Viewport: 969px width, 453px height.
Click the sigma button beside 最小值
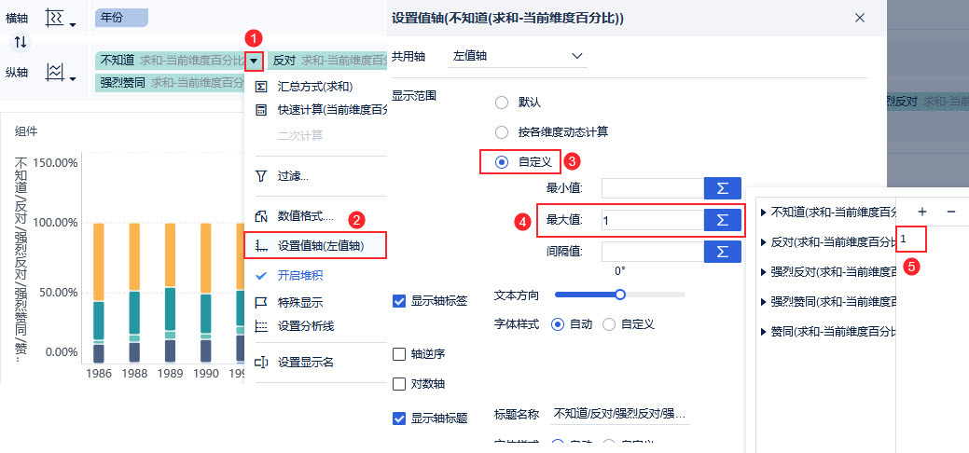723,188
